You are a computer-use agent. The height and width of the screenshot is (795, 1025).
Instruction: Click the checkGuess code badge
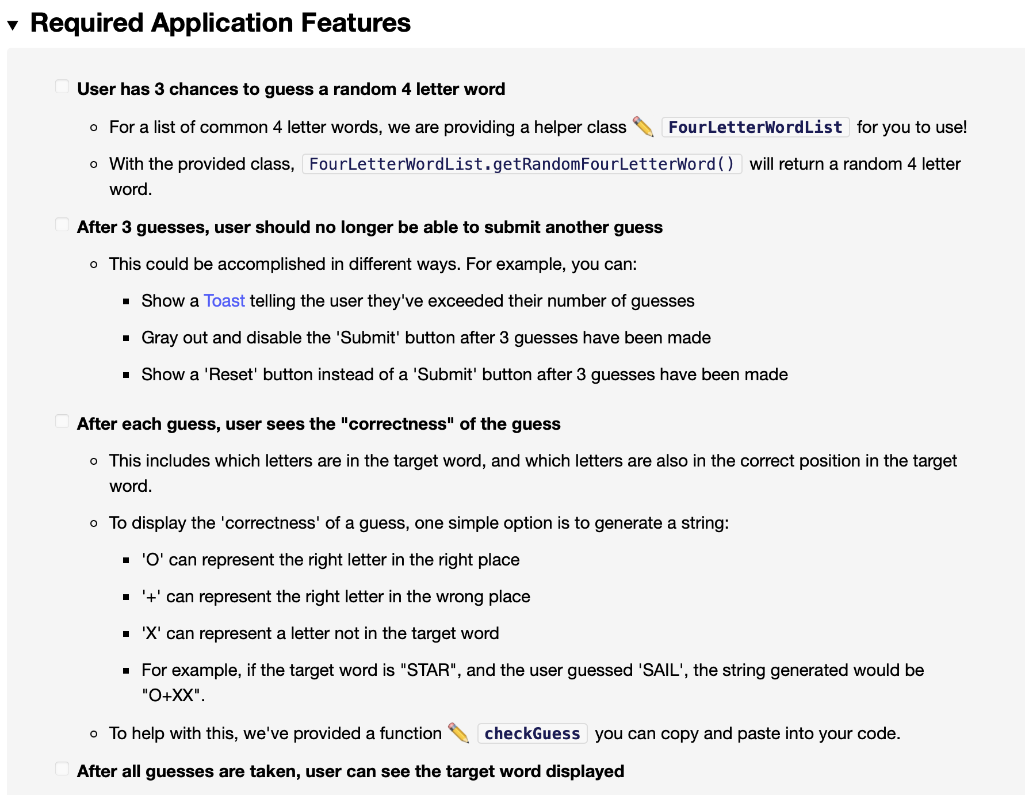(532, 733)
